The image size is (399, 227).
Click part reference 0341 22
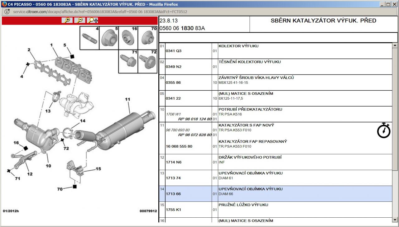173,98
